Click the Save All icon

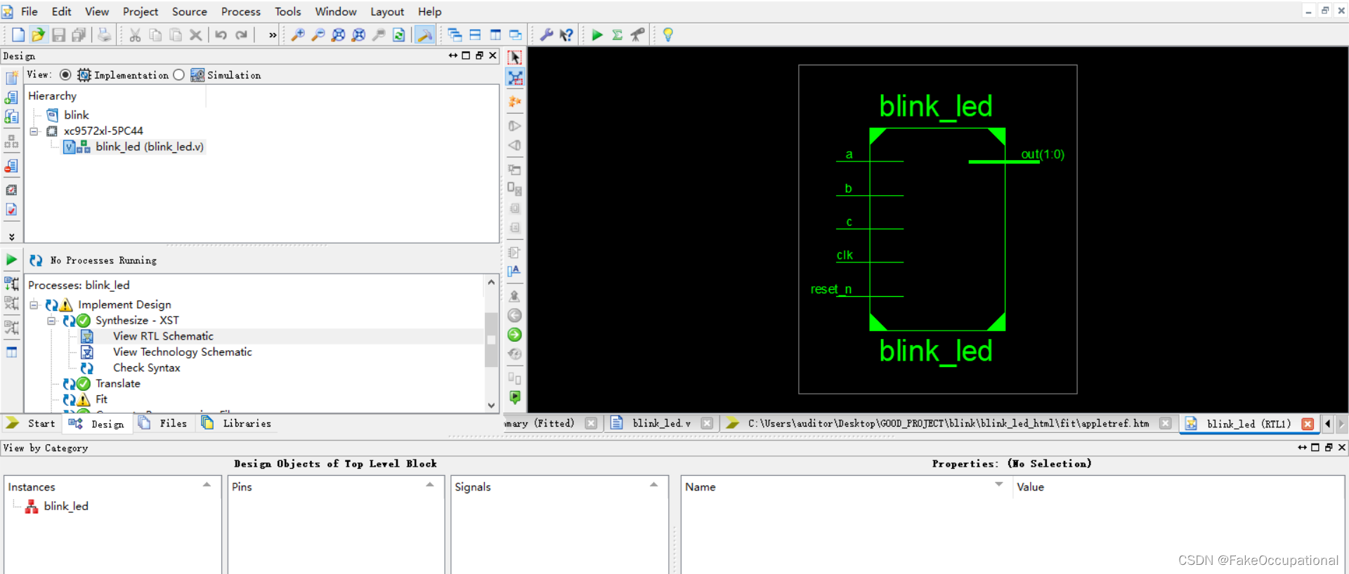(79, 35)
